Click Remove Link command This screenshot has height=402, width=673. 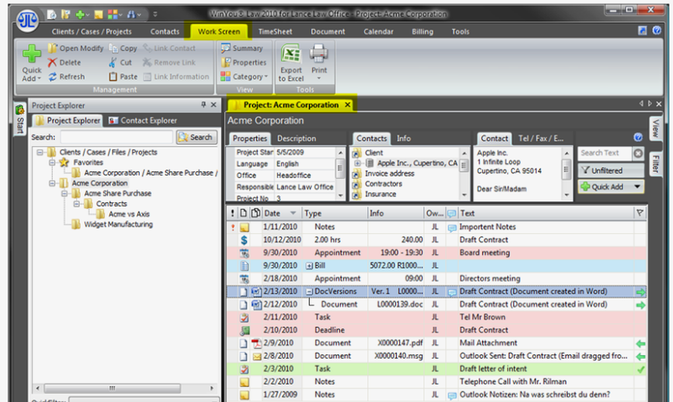169,63
